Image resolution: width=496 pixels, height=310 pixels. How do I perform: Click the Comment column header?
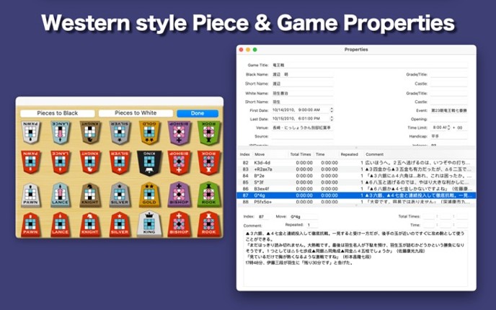(x=375, y=154)
